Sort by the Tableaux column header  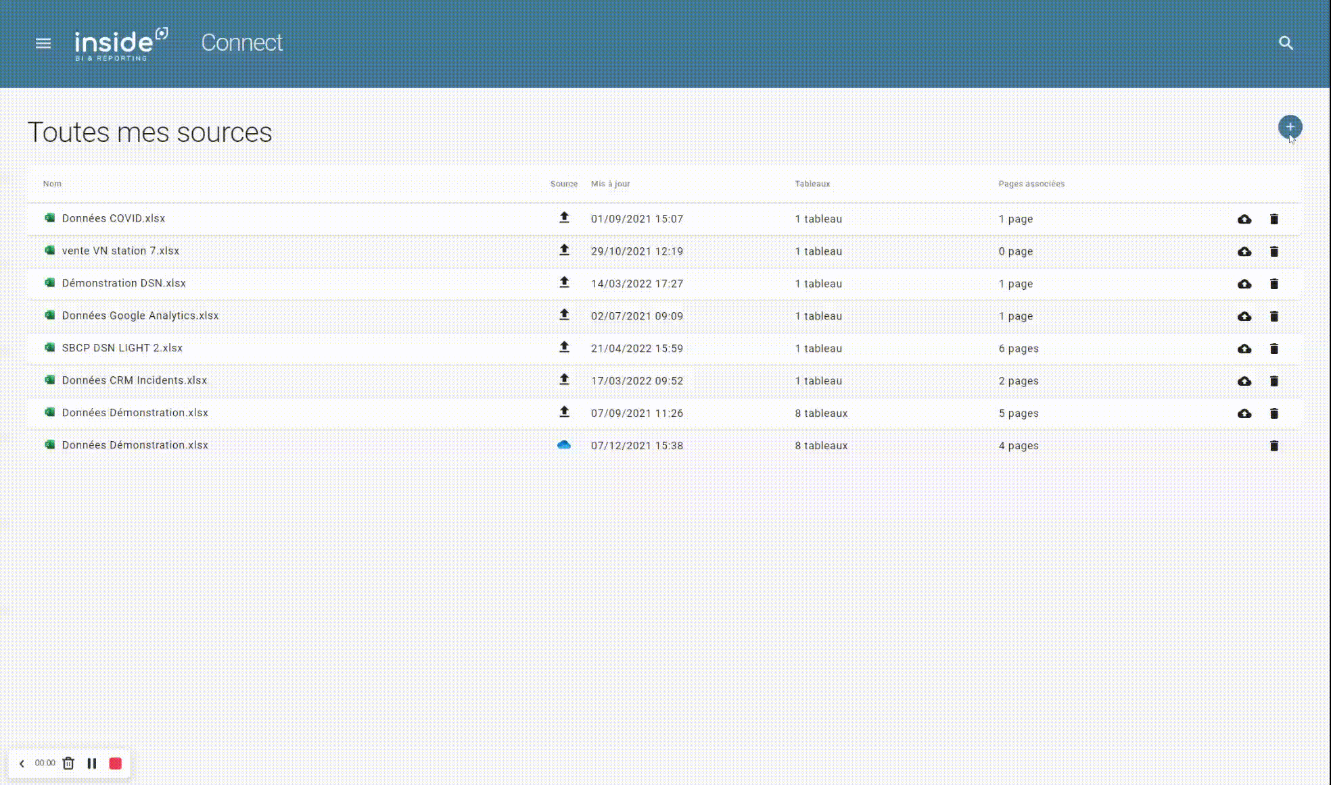[x=812, y=184]
